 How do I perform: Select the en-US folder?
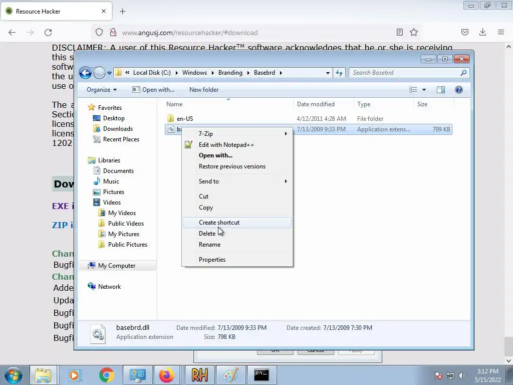(x=185, y=118)
